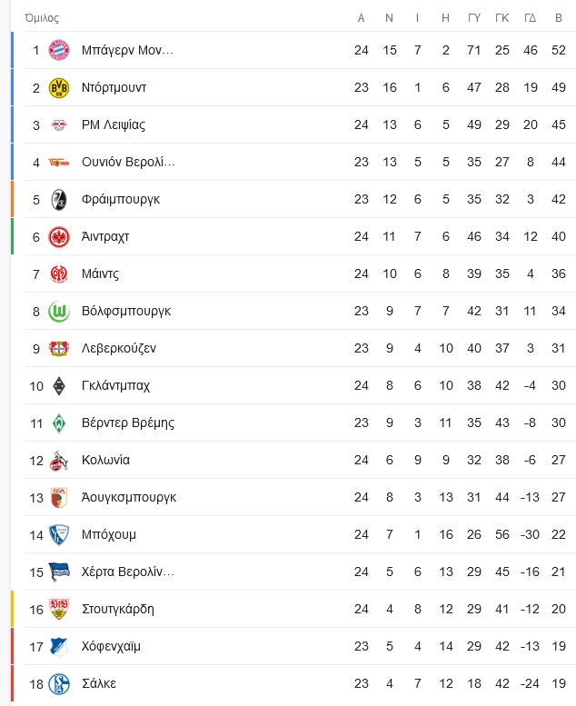Select the Bayer Leverkusen crest icon
Viewport: 576px width, 706px height.
(59, 349)
